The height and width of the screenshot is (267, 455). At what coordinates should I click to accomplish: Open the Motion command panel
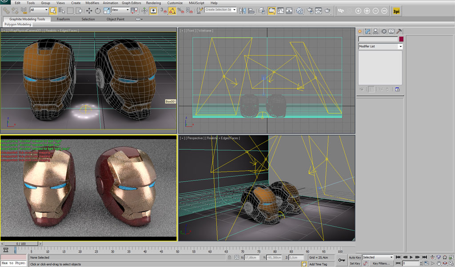click(383, 31)
